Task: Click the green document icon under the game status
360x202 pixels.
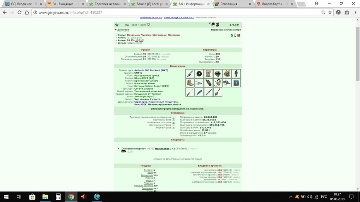Action: click(x=231, y=35)
